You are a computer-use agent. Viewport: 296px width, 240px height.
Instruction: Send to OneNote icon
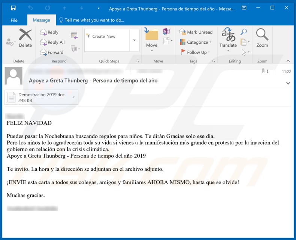166,31
